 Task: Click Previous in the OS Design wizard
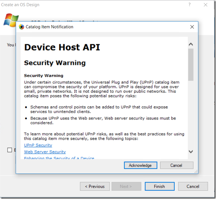pyautogui.click(x=95, y=186)
